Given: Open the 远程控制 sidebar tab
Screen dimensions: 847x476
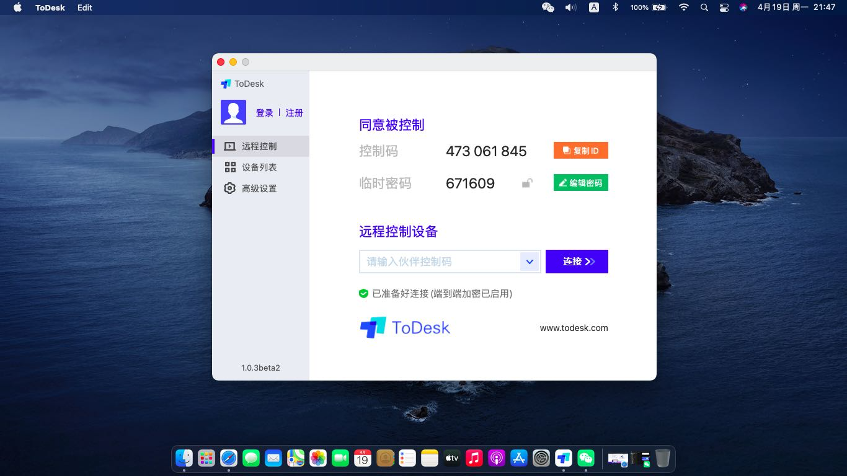Looking at the screenshot, I should 260,146.
